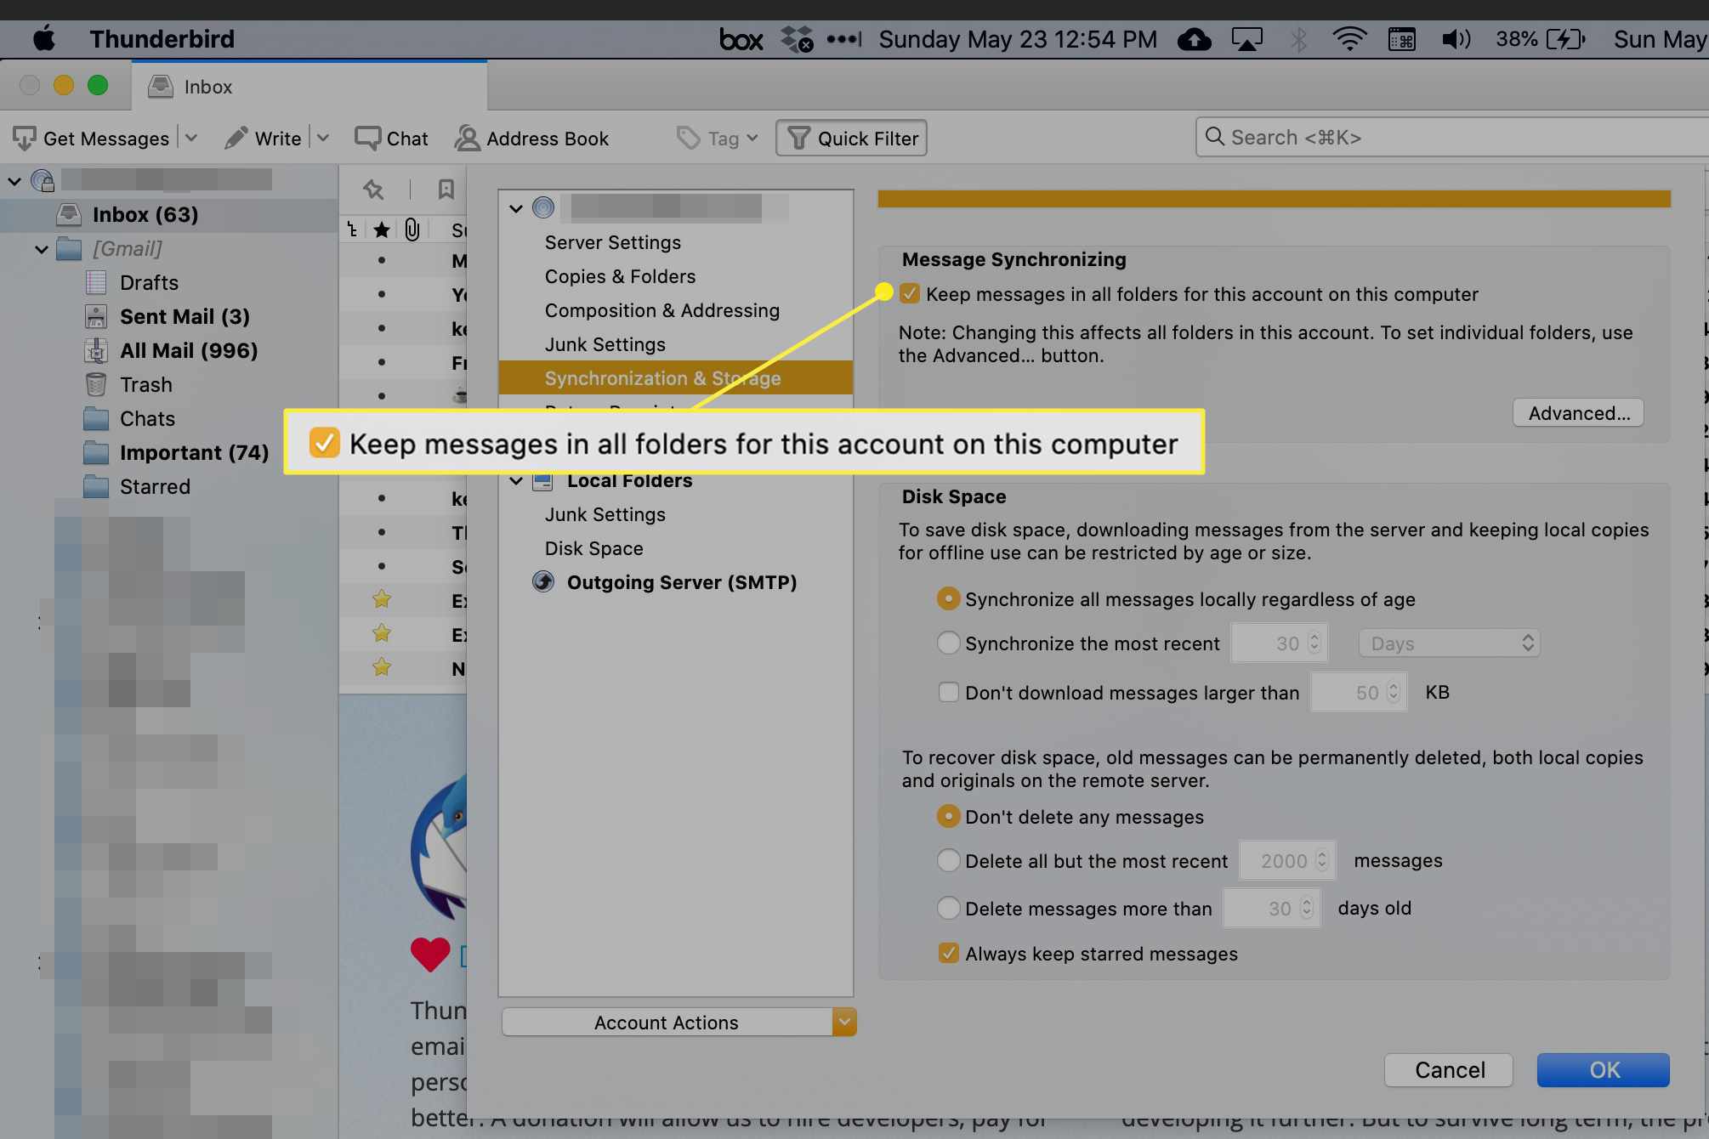1709x1139 pixels.
Task: Select Delete all but the most recent
Action: click(948, 860)
